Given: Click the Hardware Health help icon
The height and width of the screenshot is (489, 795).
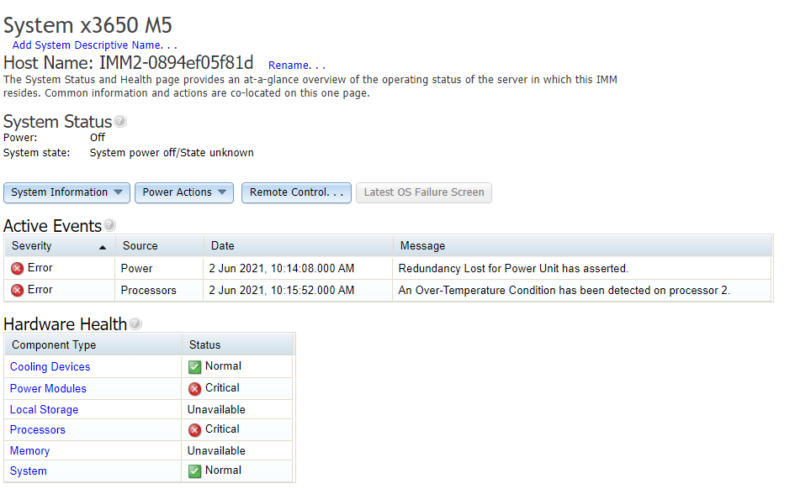Looking at the screenshot, I should point(135,323).
